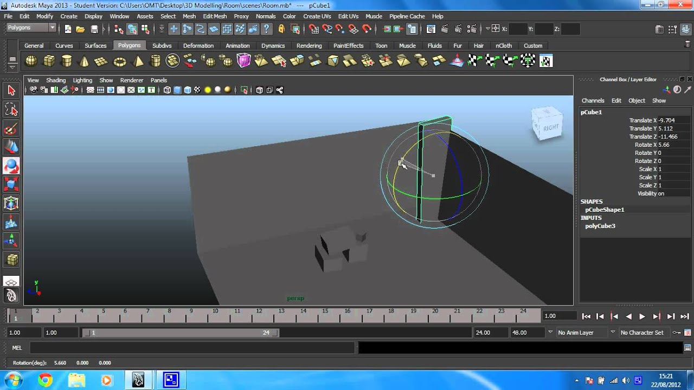Create a polygon cylinder from the shelf
The height and width of the screenshot is (390, 694).
(67, 61)
